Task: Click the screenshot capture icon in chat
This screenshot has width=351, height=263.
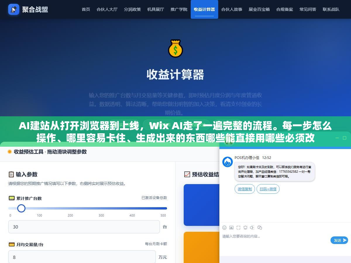Action: pos(238,228)
